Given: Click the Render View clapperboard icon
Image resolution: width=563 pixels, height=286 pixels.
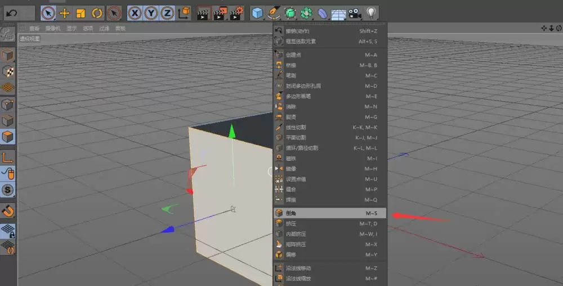Looking at the screenshot, I should click(203, 13).
